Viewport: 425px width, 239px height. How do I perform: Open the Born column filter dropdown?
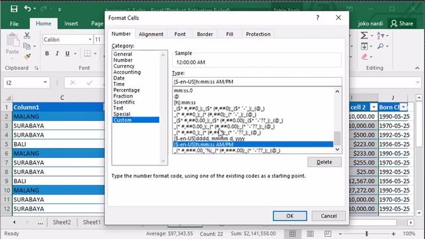coord(404,108)
